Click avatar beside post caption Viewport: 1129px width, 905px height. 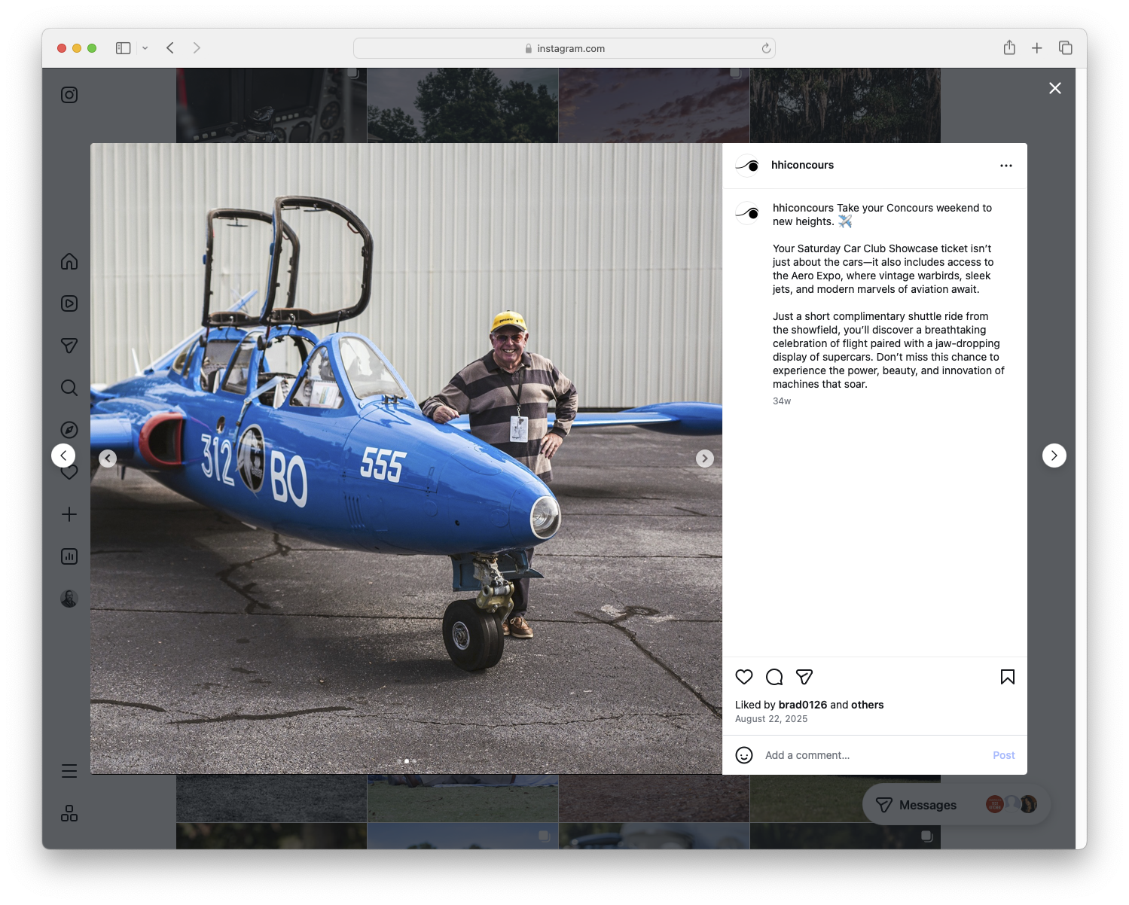pyautogui.click(x=747, y=214)
